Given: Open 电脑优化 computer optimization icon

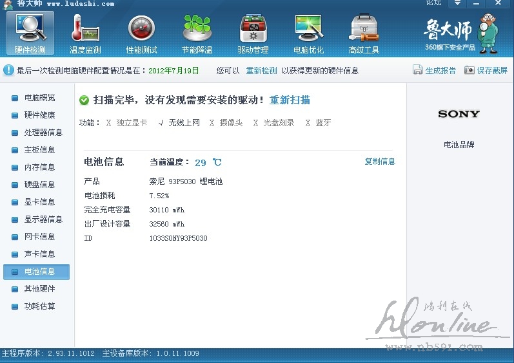Looking at the screenshot, I should [x=308, y=33].
